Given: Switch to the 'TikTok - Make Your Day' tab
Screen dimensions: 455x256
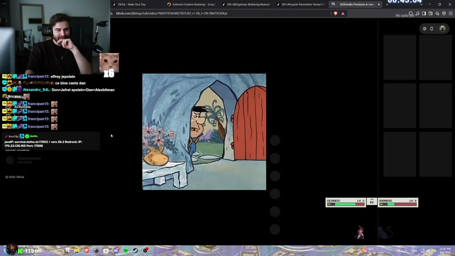Looking at the screenshot, I should (137, 4).
